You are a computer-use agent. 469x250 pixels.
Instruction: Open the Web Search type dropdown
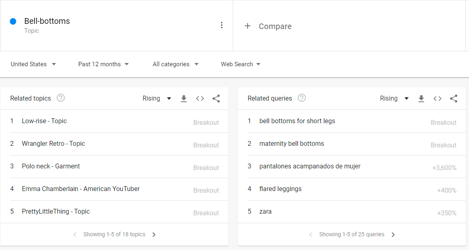pyautogui.click(x=240, y=64)
